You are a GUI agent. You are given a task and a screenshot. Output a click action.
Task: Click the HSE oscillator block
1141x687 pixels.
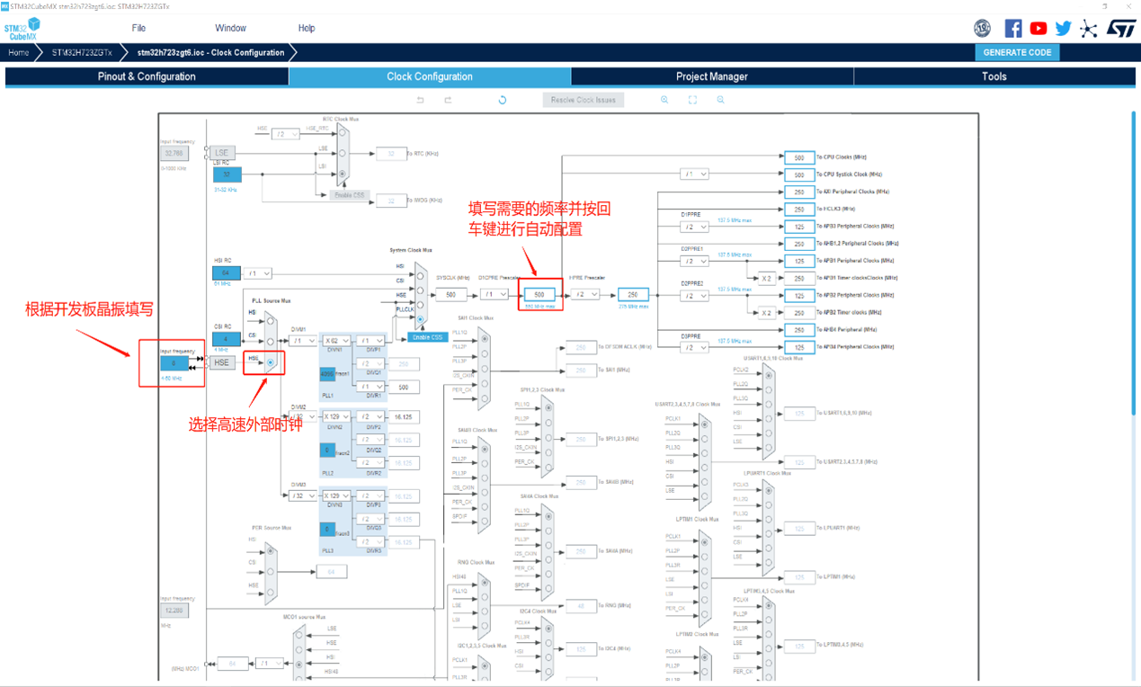pyautogui.click(x=221, y=362)
